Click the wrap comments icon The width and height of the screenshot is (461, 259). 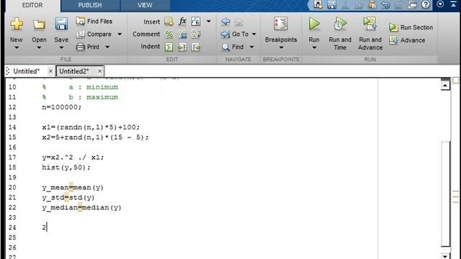[x=196, y=35]
